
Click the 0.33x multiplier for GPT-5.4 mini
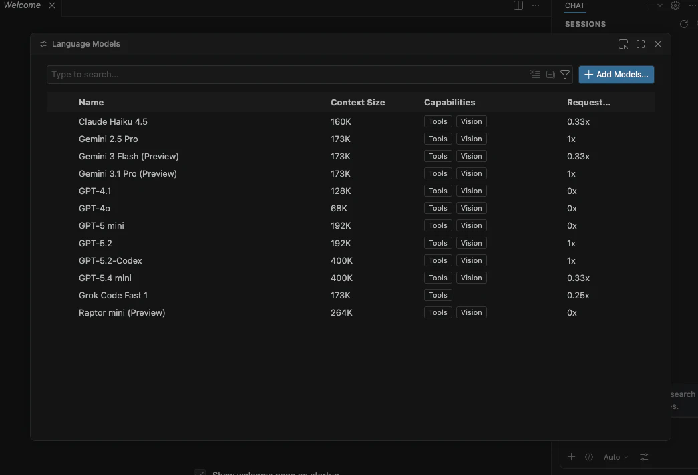tap(578, 278)
